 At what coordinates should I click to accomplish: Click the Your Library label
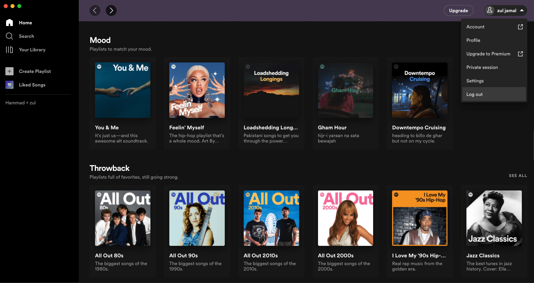(x=32, y=50)
